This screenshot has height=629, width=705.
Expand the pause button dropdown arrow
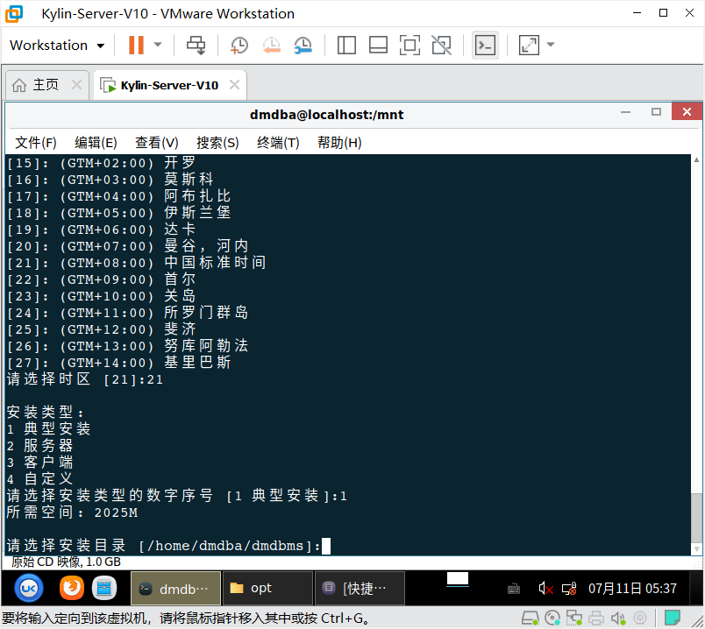click(x=158, y=45)
